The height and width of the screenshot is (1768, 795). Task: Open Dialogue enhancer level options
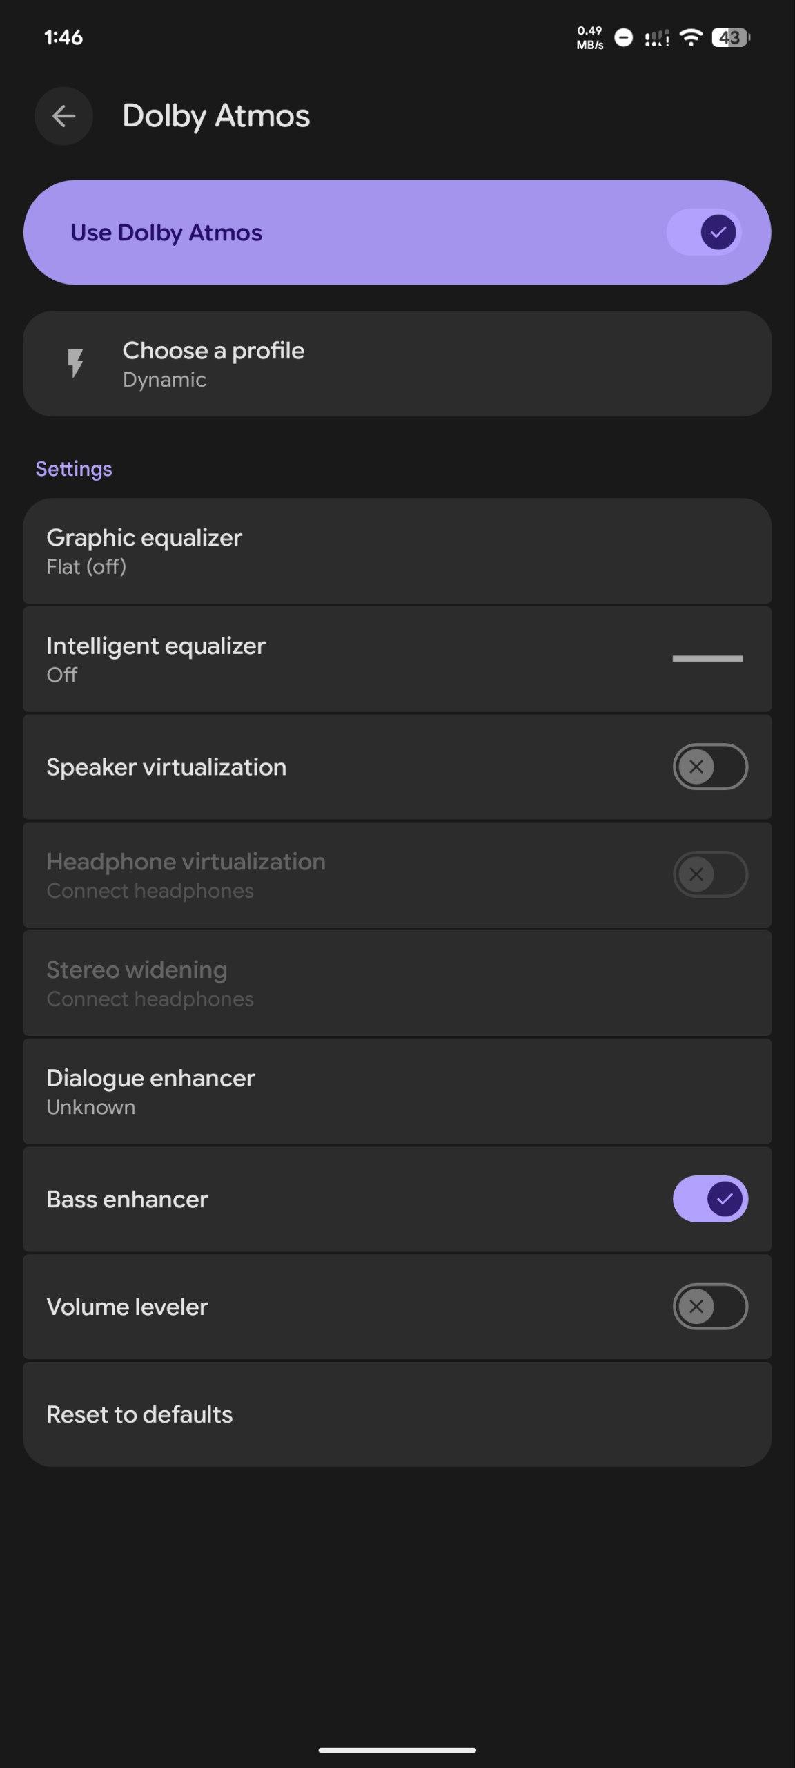click(397, 1091)
